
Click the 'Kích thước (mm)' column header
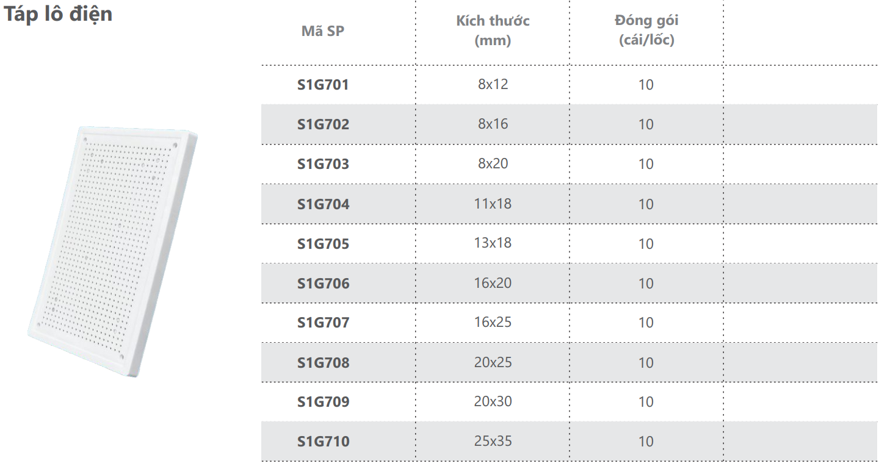(493, 30)
